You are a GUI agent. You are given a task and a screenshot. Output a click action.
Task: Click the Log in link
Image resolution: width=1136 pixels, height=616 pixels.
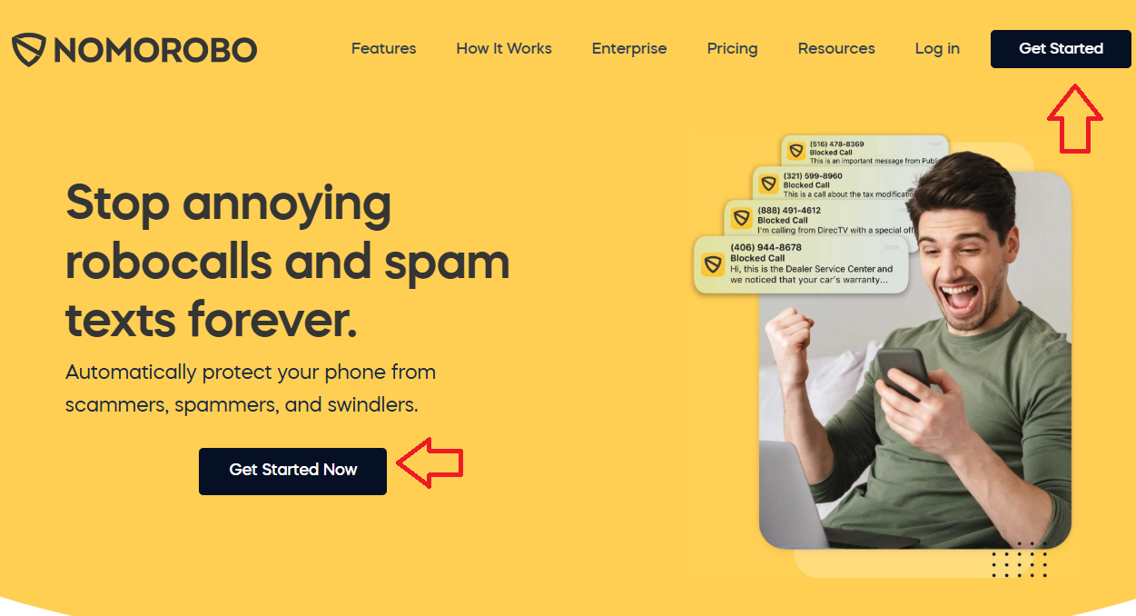click(x=937, y=49)
